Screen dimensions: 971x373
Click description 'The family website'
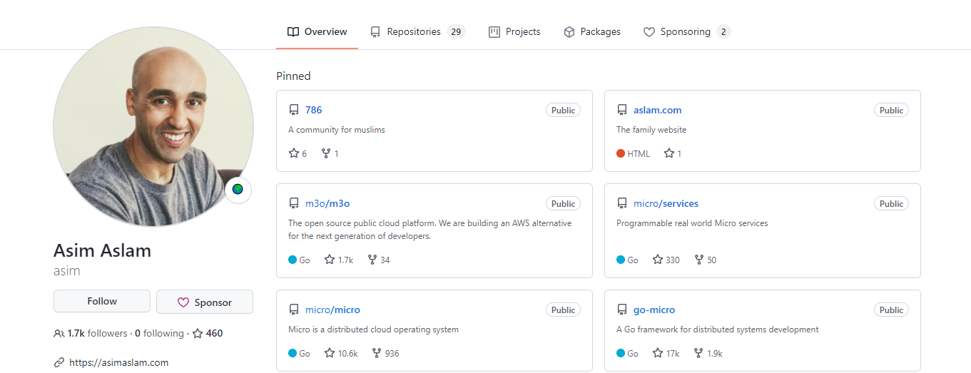tap(651, 130)
